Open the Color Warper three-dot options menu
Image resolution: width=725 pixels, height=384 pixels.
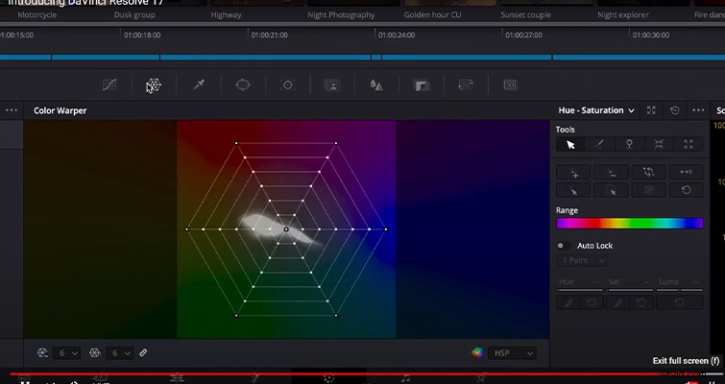click(x=698, y=110)
